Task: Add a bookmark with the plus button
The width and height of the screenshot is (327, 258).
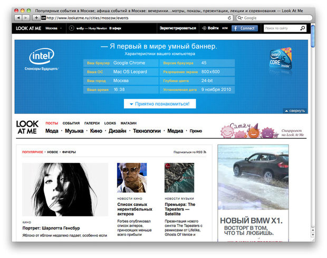Action: coord(36,18)
